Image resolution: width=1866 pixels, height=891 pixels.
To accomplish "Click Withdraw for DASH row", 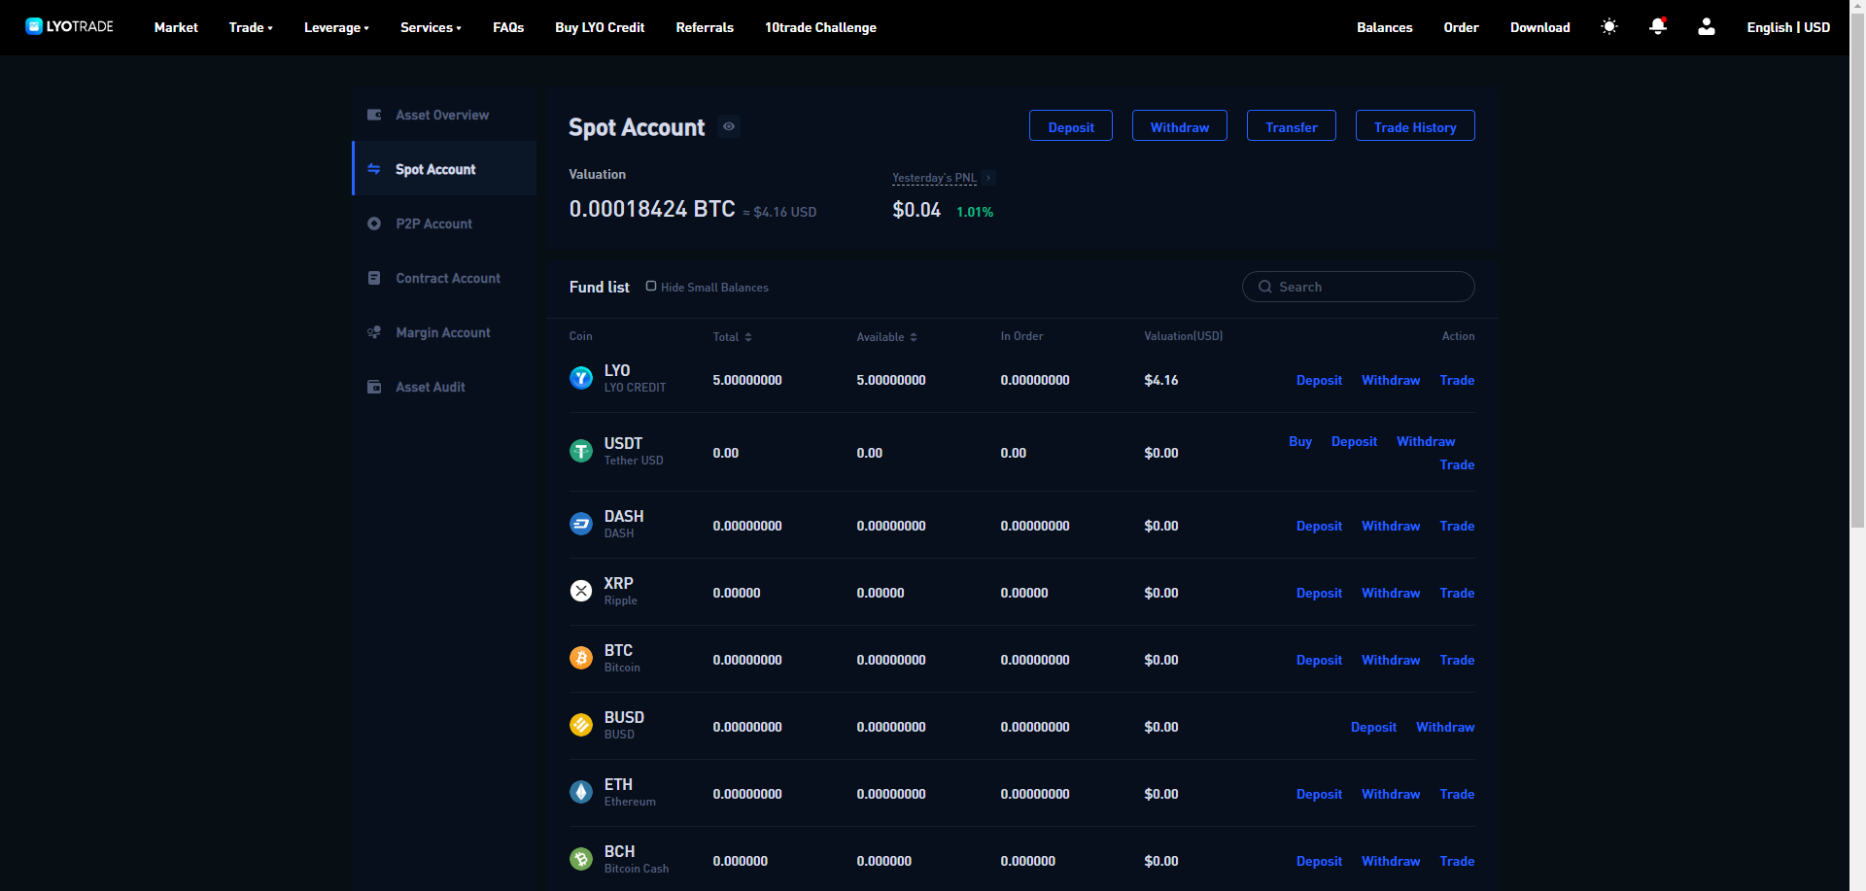I will 1391,526.
